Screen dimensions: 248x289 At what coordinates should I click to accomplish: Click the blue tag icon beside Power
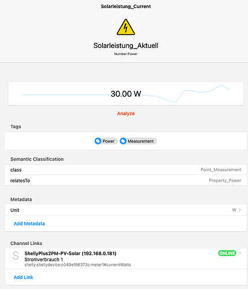[x=98, y=141]
